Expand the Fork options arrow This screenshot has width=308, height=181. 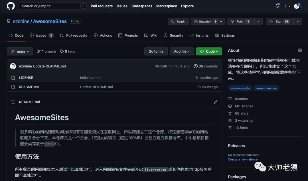258,22
